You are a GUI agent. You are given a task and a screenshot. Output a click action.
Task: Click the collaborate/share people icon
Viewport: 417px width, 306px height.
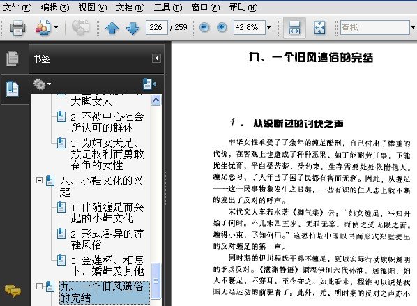(x=43, y=27)
